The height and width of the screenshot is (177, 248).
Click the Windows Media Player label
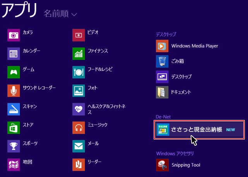pyautogui.click(x=195, y=46)
